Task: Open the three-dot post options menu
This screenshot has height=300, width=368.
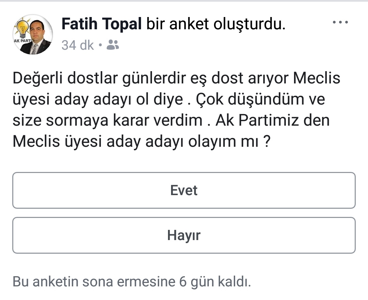Action: pos(340,22)
